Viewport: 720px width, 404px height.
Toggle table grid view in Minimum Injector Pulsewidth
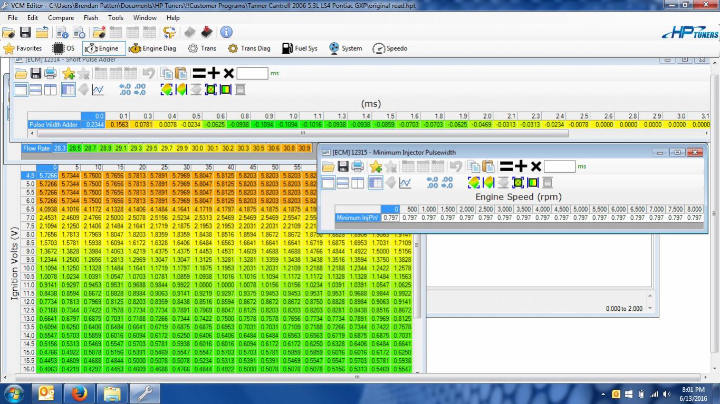pyautogui.click(x=376, y=183)
